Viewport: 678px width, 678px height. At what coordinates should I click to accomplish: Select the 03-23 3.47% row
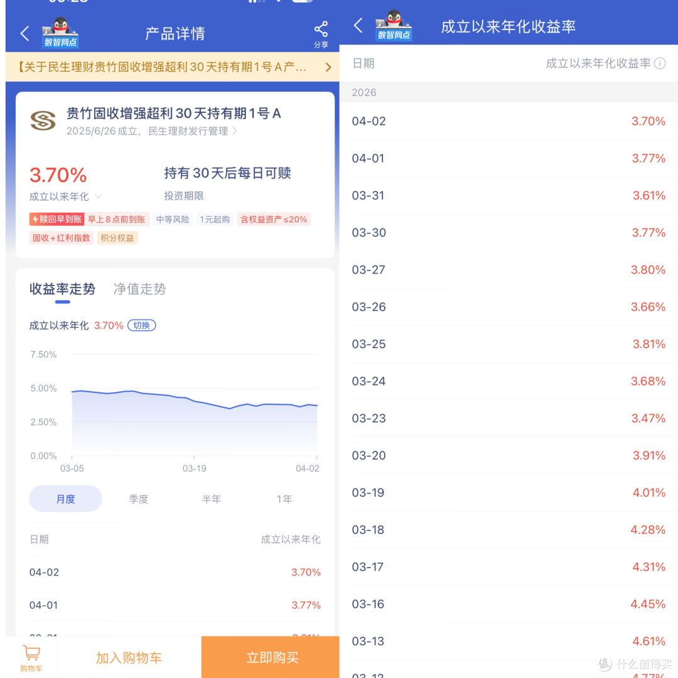pyautogui.click(x=508, y=419)
